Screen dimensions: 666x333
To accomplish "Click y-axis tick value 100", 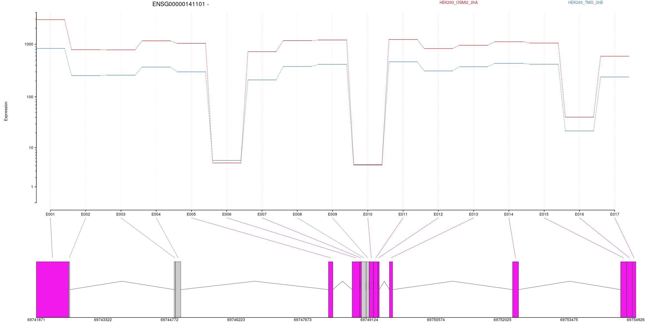I will point(30,97).
